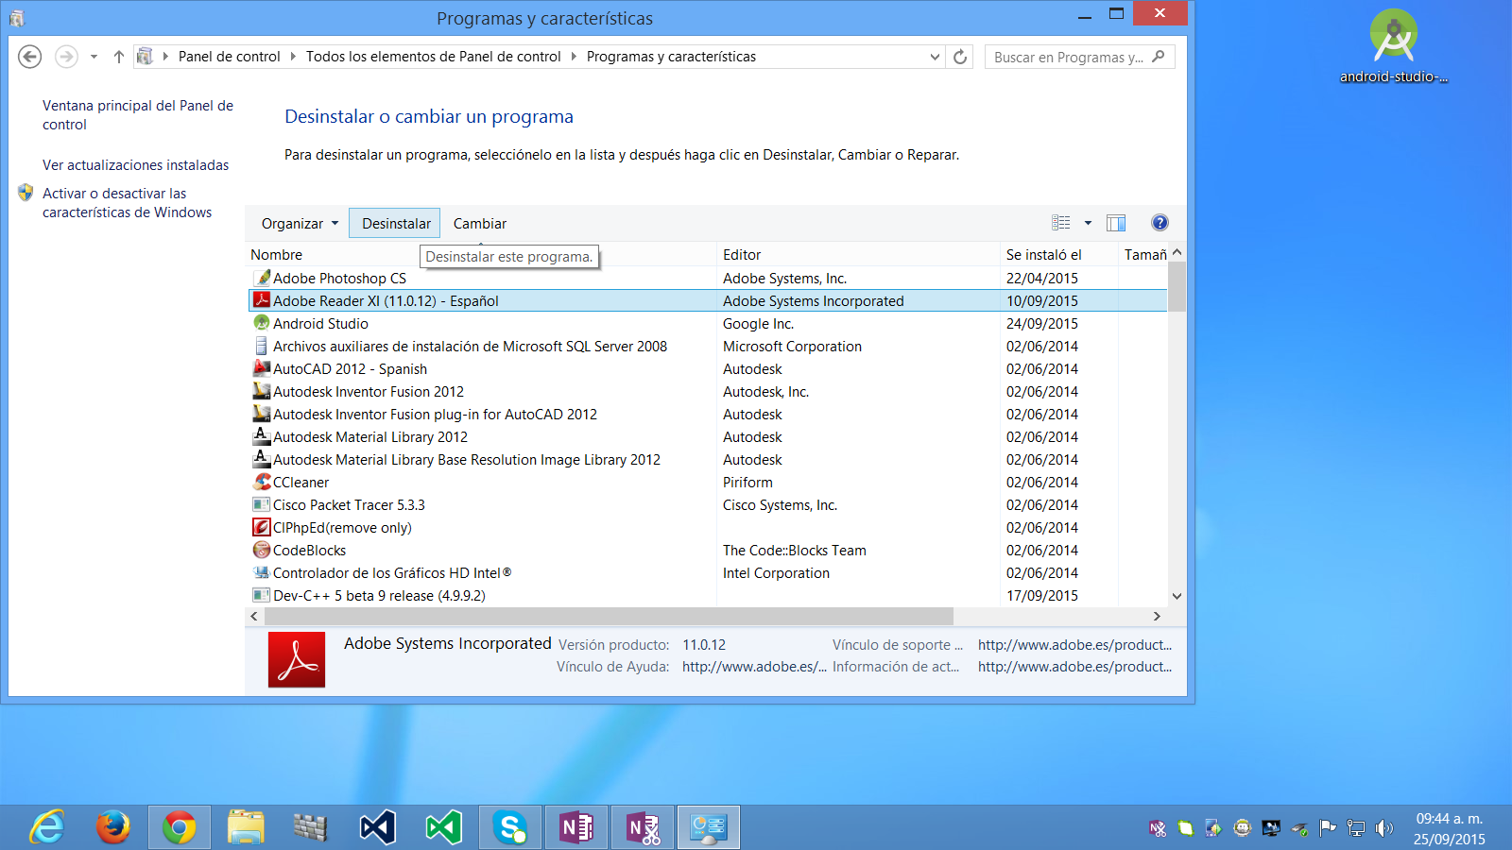
Task: Select the CCleaner program row
Action: click(x=708, y=483)
